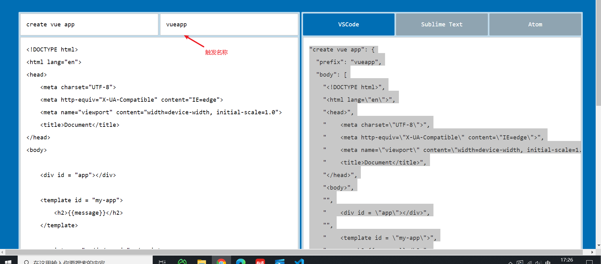This screenshot has width=601, height=264.
Task: Click the '"<body>",' line in output panel
Action: (x=338, y=188)
